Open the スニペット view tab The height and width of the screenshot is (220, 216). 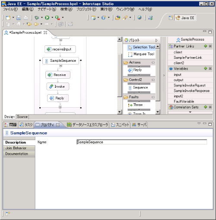tap(120, 124)
